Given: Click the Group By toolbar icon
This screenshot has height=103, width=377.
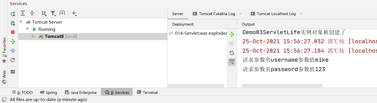Looking at the screenshot, I should [x=44, y=13].
